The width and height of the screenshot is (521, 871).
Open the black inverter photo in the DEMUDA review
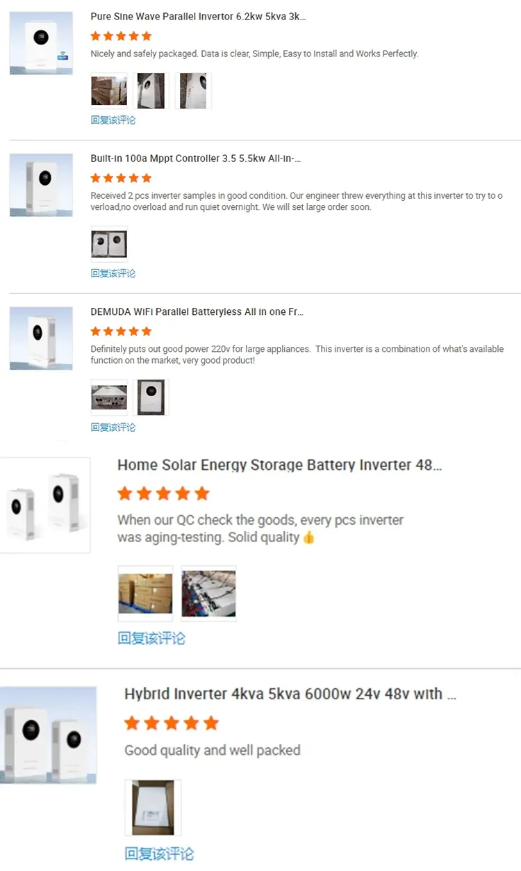(x=151, y=396)
